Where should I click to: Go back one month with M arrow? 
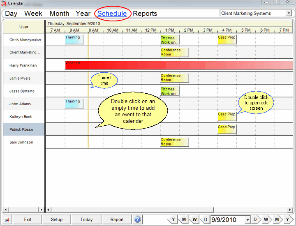(x=183, y=219)
